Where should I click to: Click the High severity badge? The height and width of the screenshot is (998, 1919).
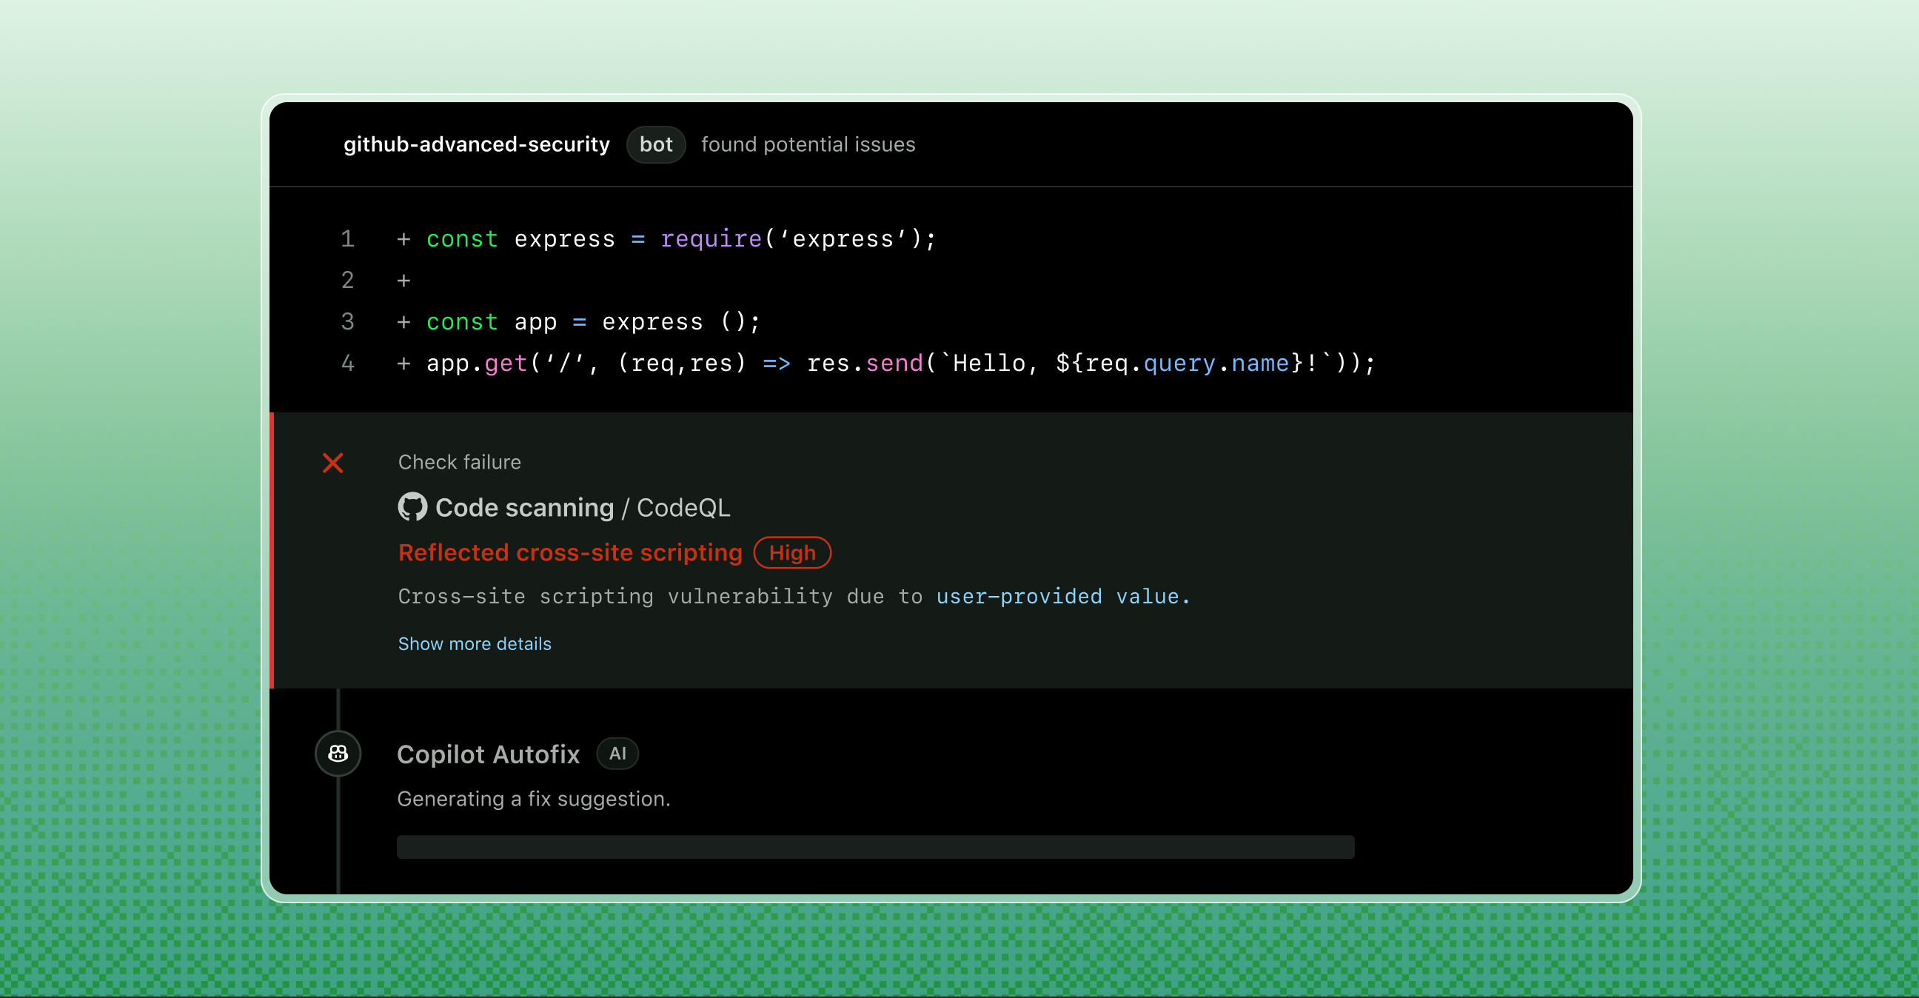[792, 552]
